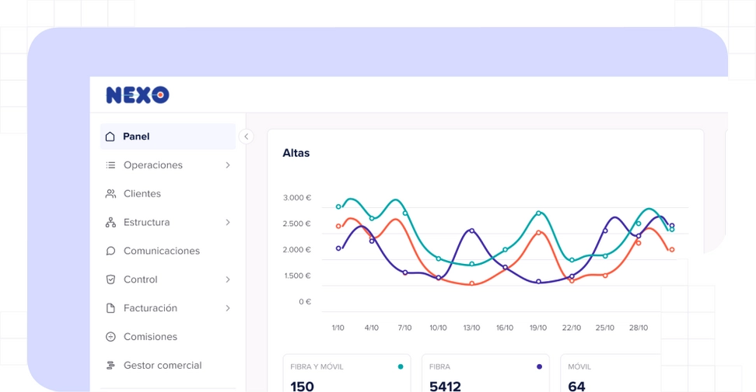Expand the Estructura submenu chevron
756x392 pixels.
click(228, 223)
